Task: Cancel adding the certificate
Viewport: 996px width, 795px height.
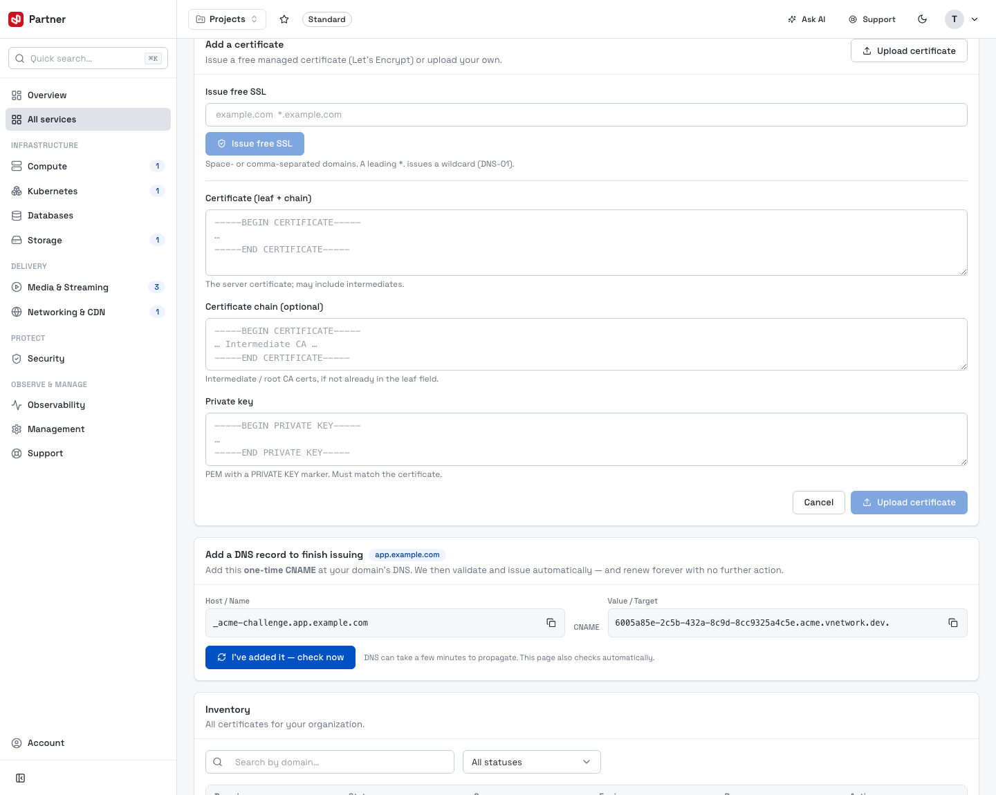Action: (818, 503)
